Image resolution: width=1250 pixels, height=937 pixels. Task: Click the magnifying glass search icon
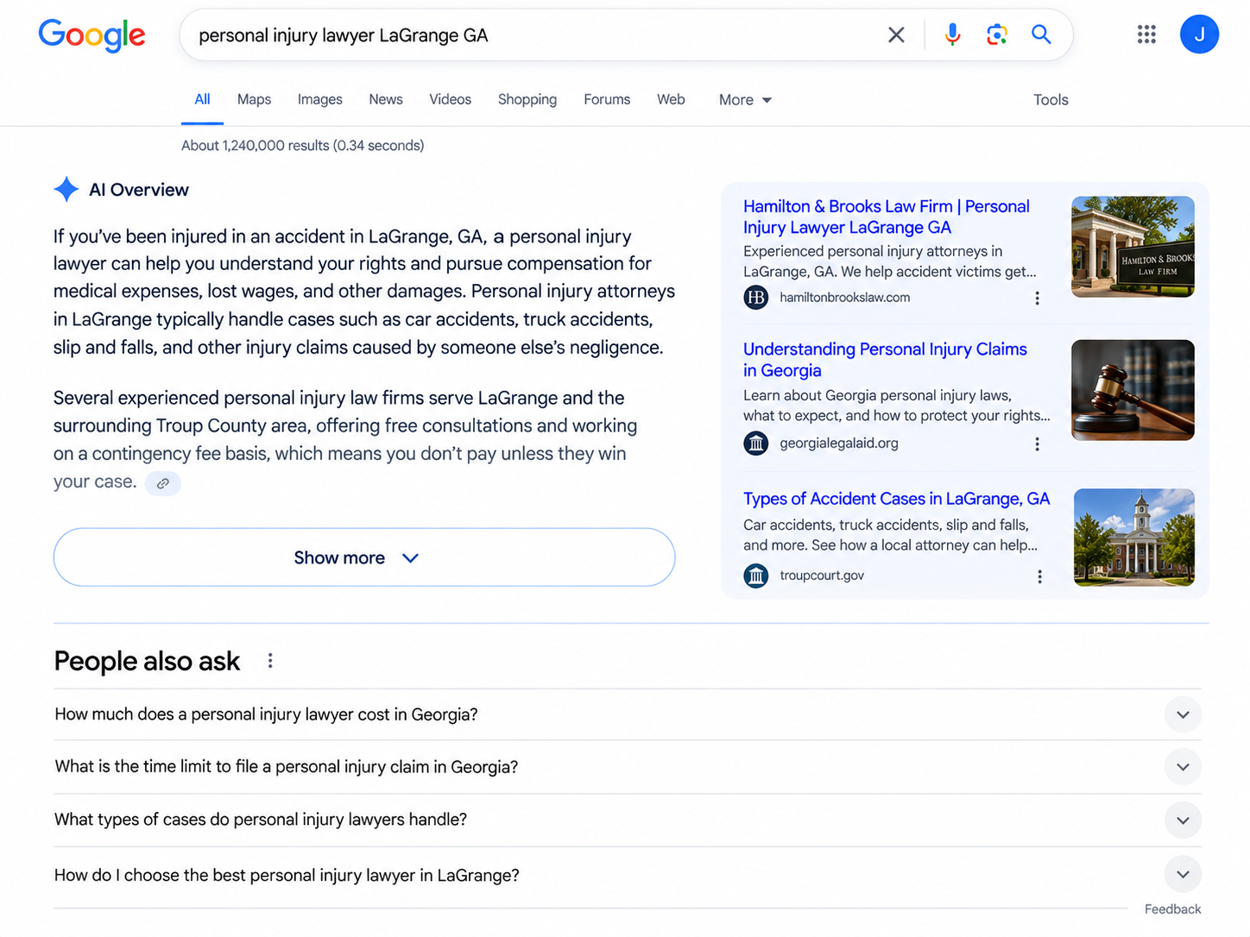pyautogui.click(x=1041, y=35)
